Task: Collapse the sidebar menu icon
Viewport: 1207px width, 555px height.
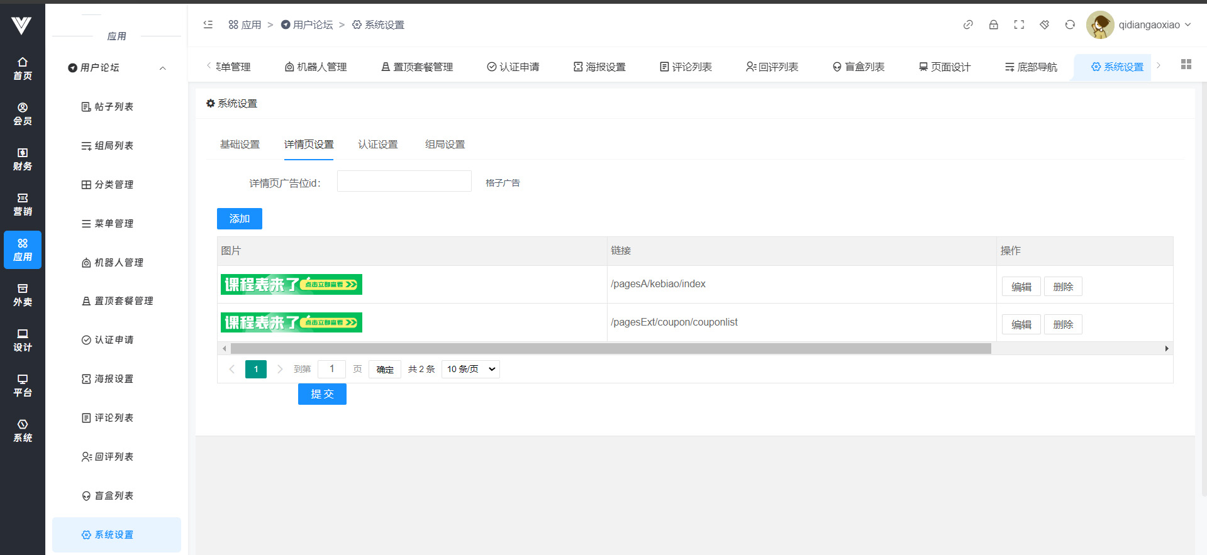Action: [208, 25]
